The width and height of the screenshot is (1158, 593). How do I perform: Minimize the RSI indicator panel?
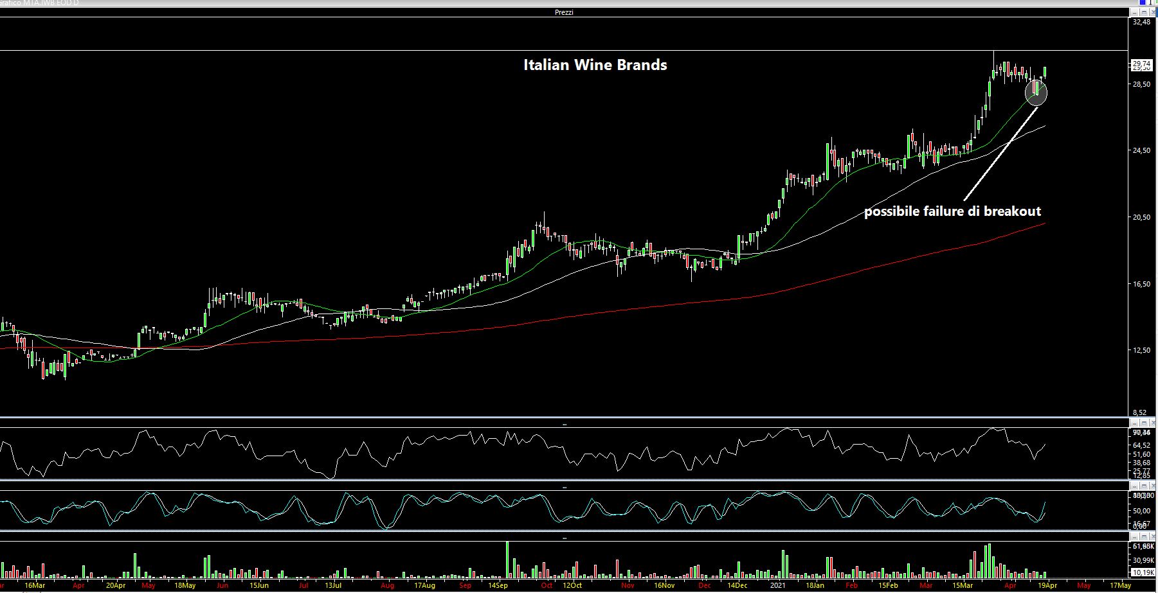[1135, 423]
